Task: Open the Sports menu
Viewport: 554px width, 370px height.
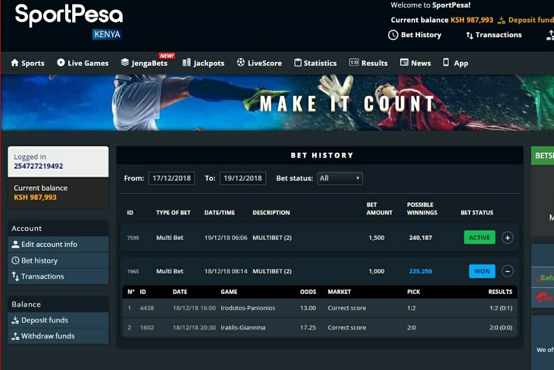Action: 27,63
